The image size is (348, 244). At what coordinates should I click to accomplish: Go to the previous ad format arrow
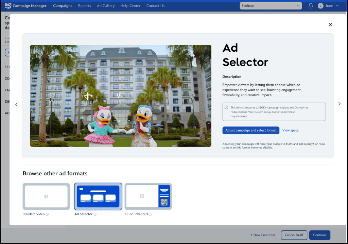tap(16, 104)
